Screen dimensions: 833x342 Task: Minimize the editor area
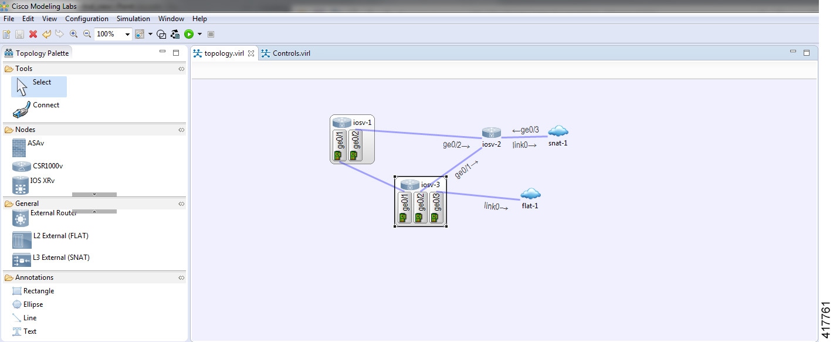click(793, 52)
